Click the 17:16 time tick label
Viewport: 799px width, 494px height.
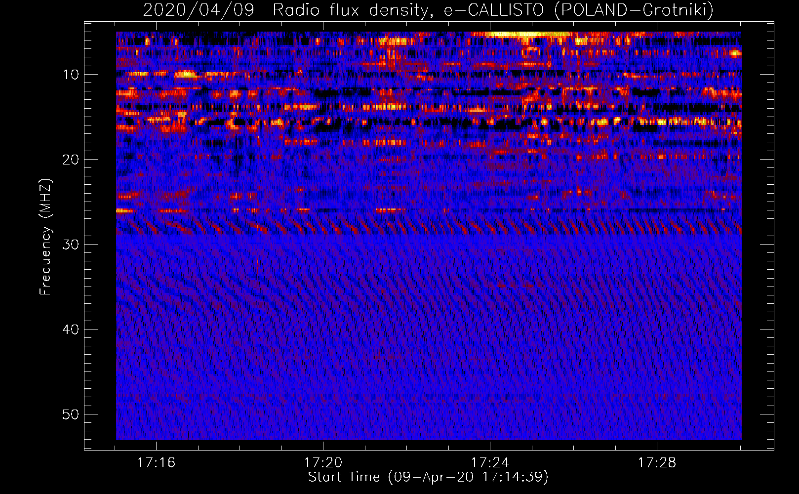pyautogui.click(x=156, y=463)
